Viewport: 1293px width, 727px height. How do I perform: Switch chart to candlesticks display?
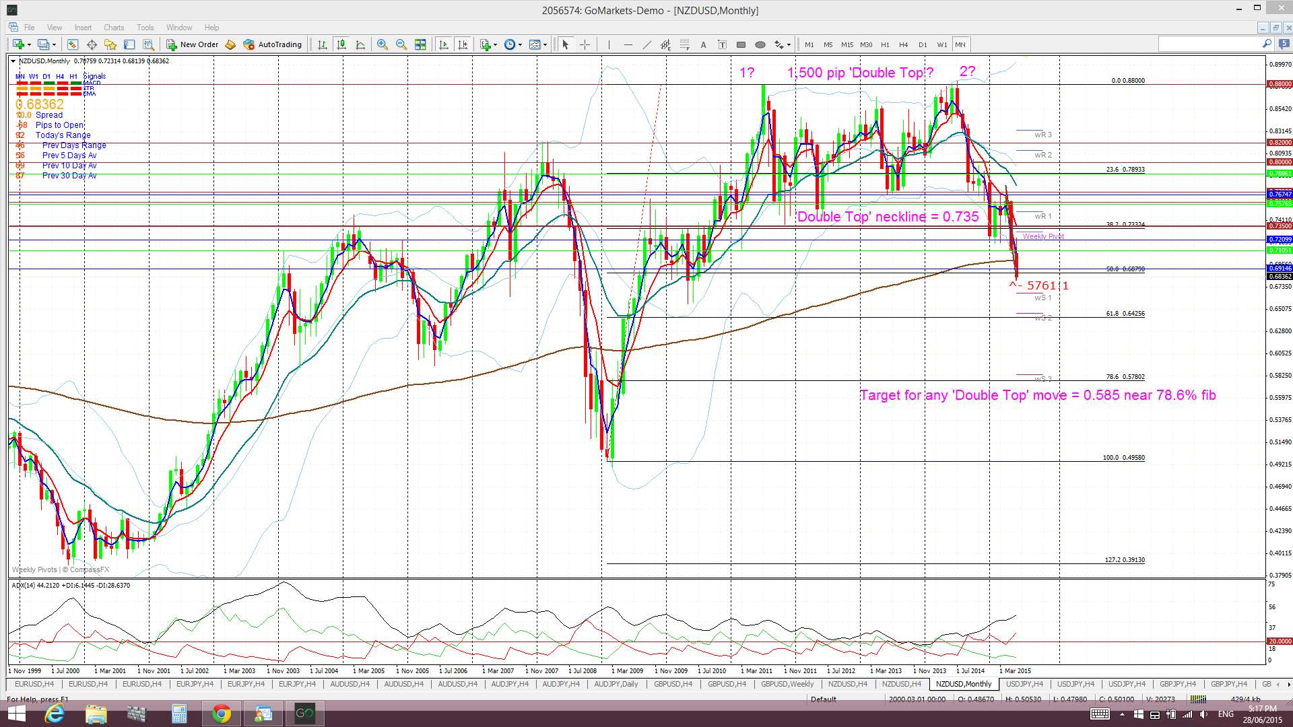point(341,44)
